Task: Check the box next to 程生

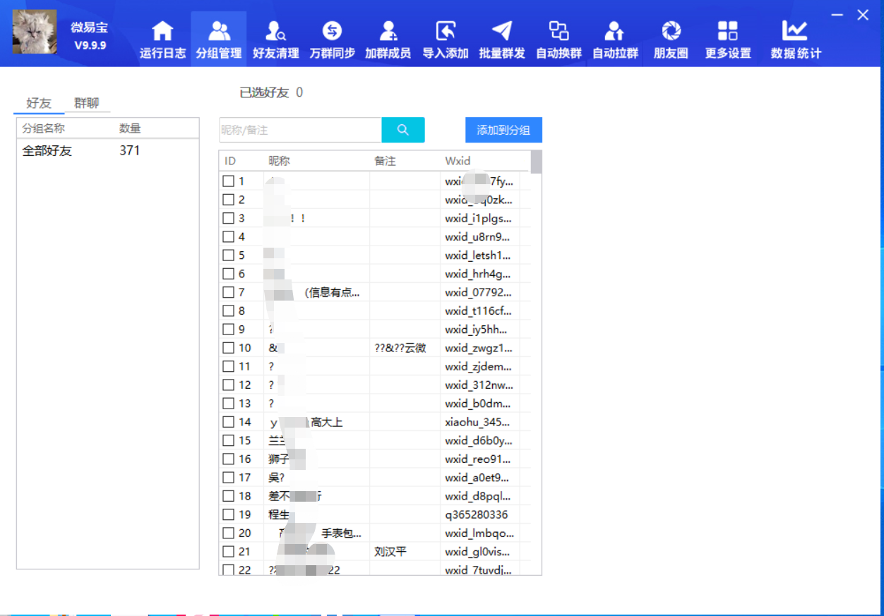Action: pos(229,514)
